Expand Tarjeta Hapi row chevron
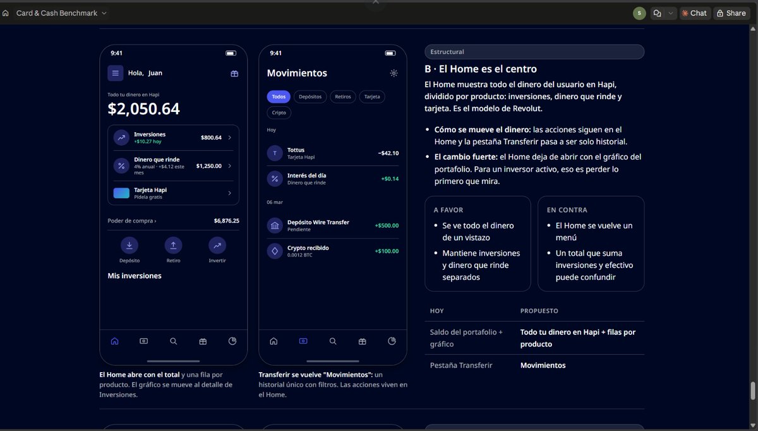Screen dimensions: 758x431 (x=229, y=193)
